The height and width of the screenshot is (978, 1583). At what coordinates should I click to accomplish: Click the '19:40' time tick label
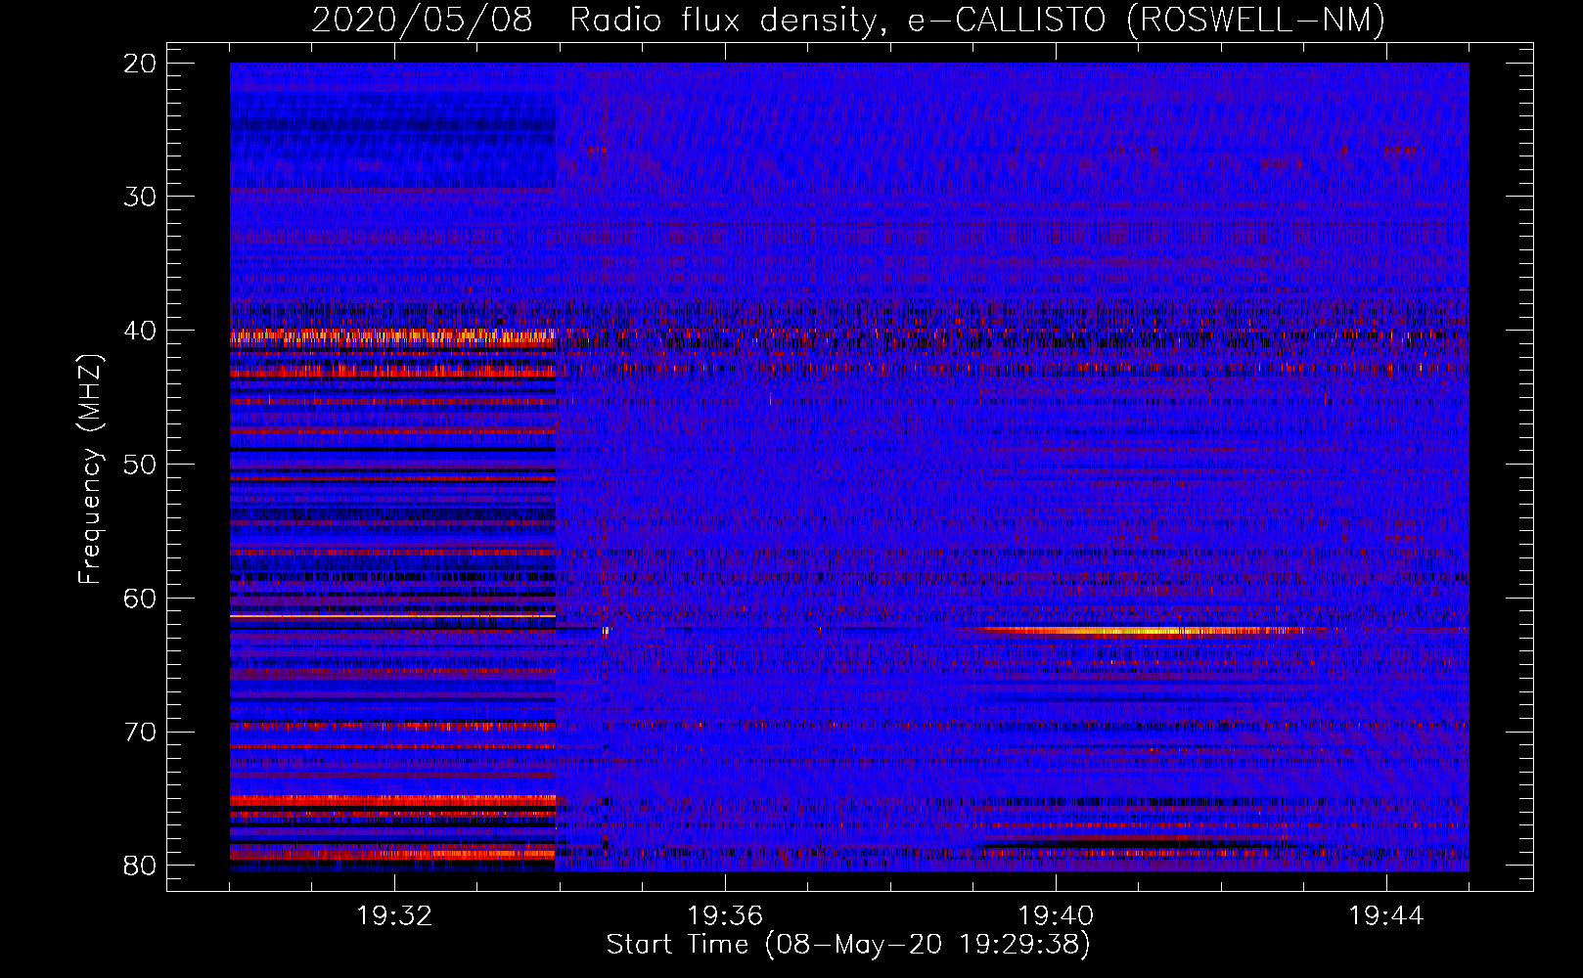(x=1056, y=916)
